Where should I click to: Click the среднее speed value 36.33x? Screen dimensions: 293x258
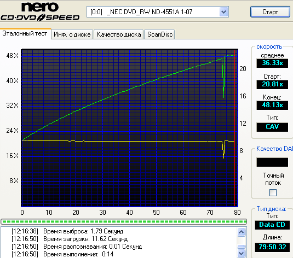pyautogui.click(x=272, y=63)
